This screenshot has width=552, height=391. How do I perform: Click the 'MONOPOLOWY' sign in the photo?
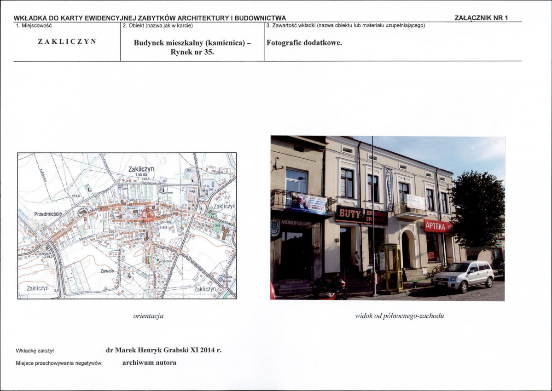click(x=296, y=223)
